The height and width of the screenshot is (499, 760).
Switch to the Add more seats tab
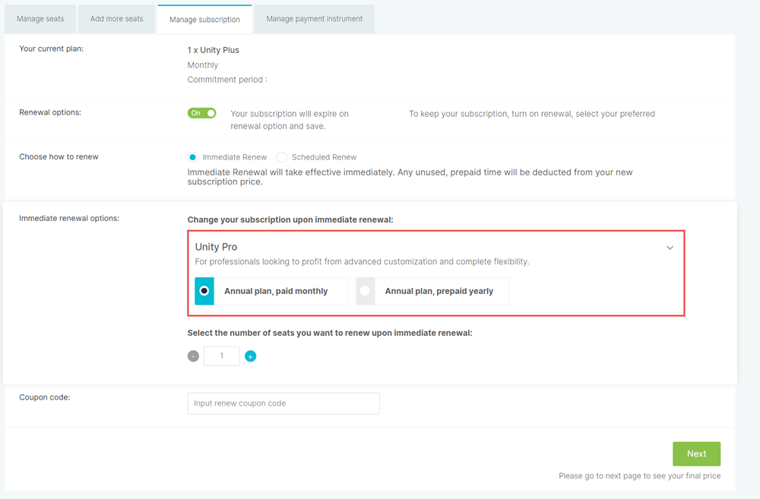click(x=117, y=19)
